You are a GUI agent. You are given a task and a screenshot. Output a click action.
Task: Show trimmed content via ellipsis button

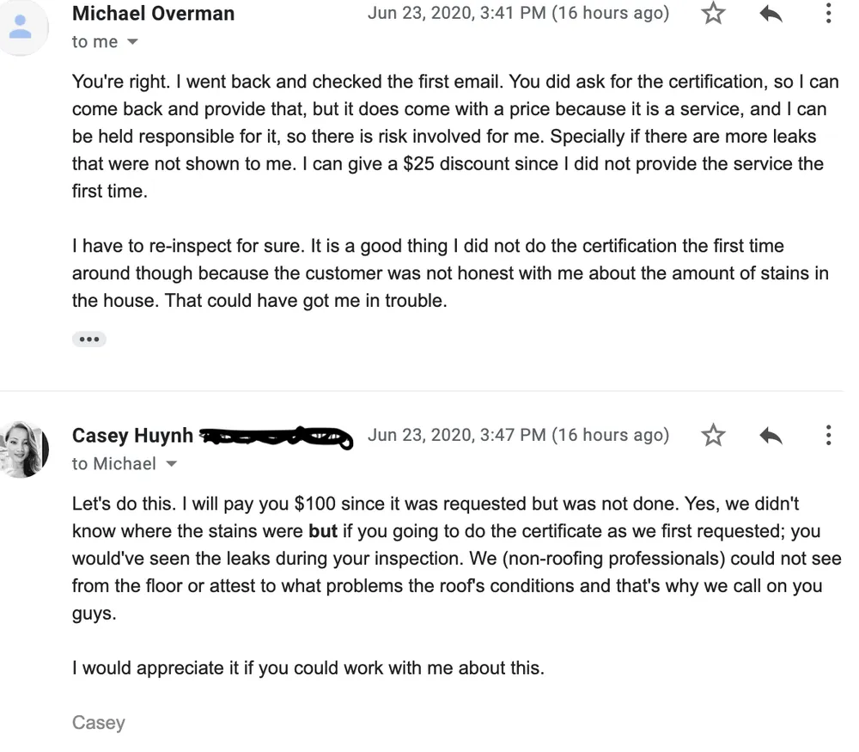pos(88,339)
